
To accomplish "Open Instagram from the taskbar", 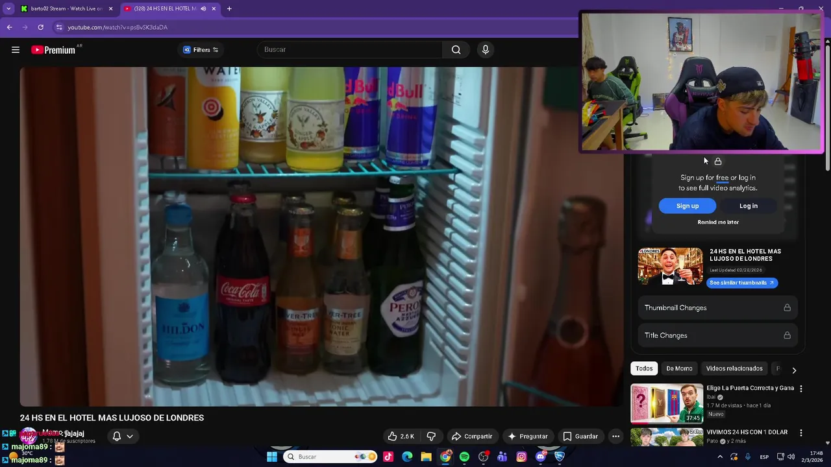I will point(521,457).
